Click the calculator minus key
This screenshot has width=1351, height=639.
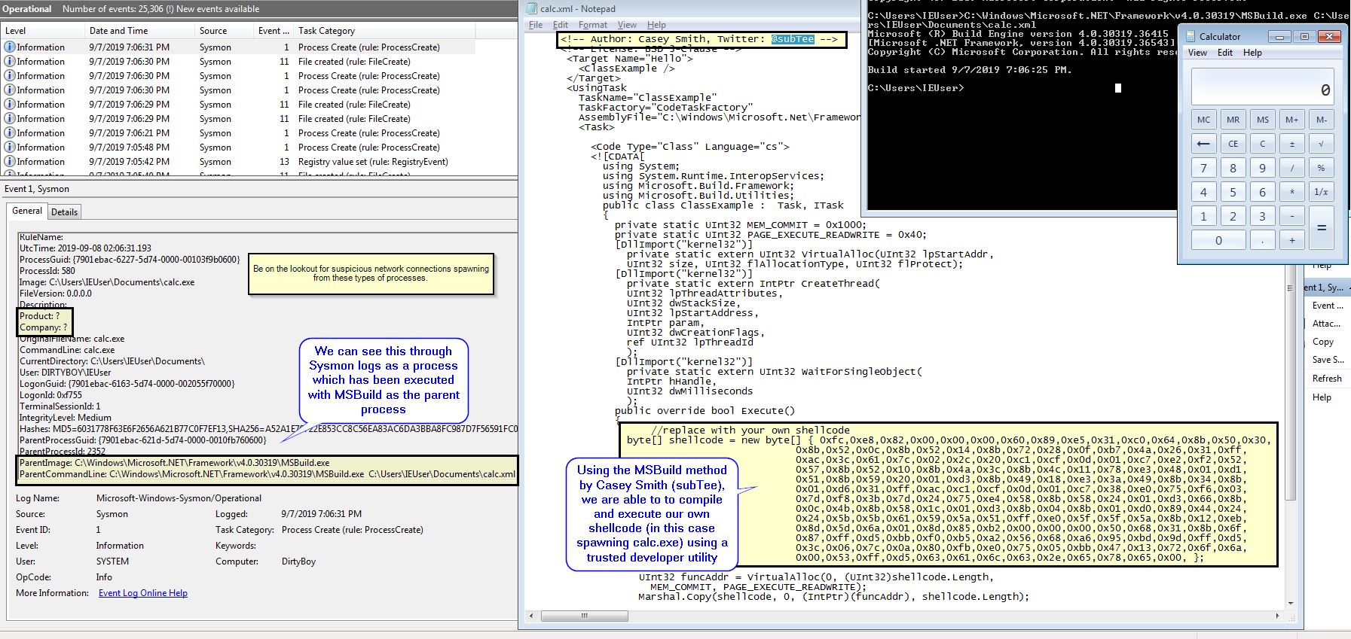(x=1291, y=216)
